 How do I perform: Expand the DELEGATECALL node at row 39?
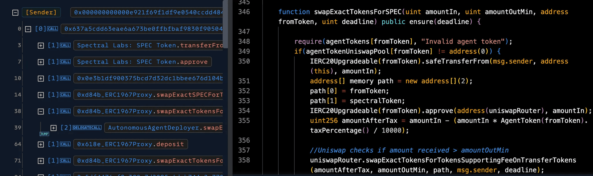pos(53,128)
